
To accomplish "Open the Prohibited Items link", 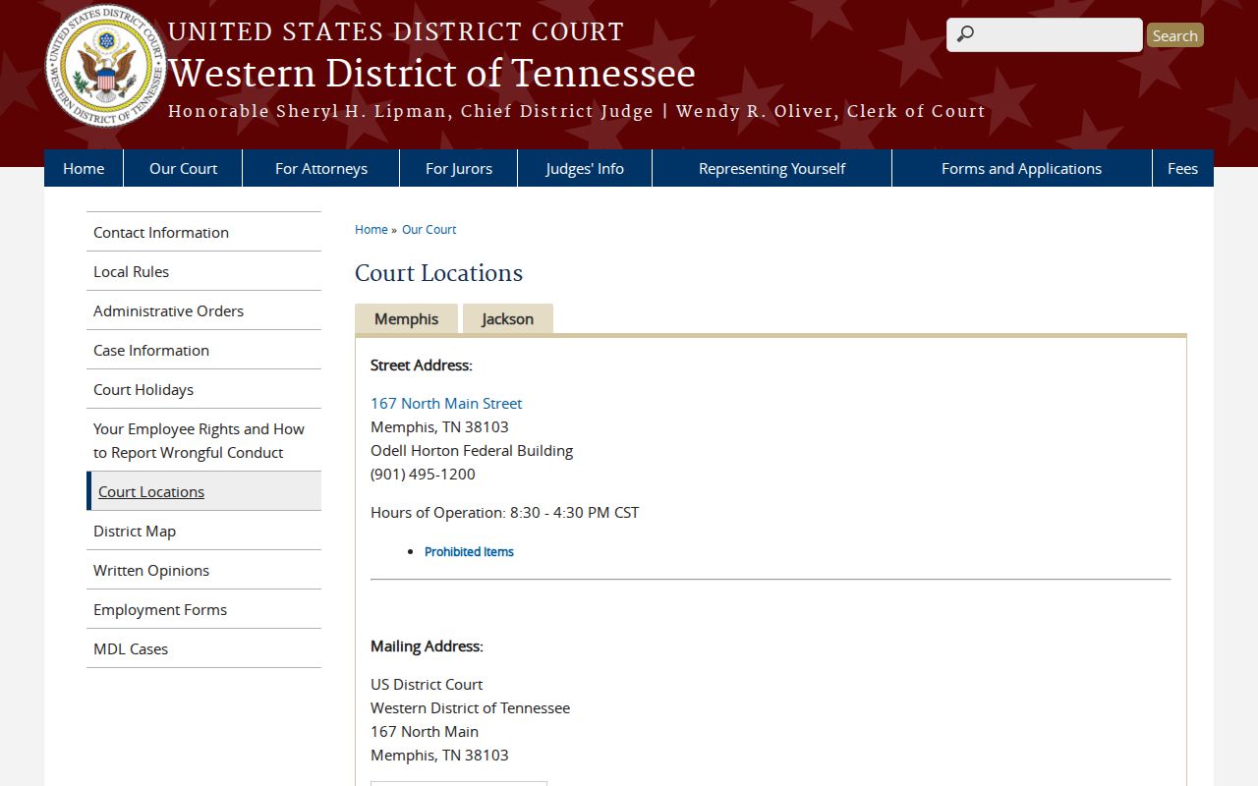I will pyautogui.click(x=469, y=551).
